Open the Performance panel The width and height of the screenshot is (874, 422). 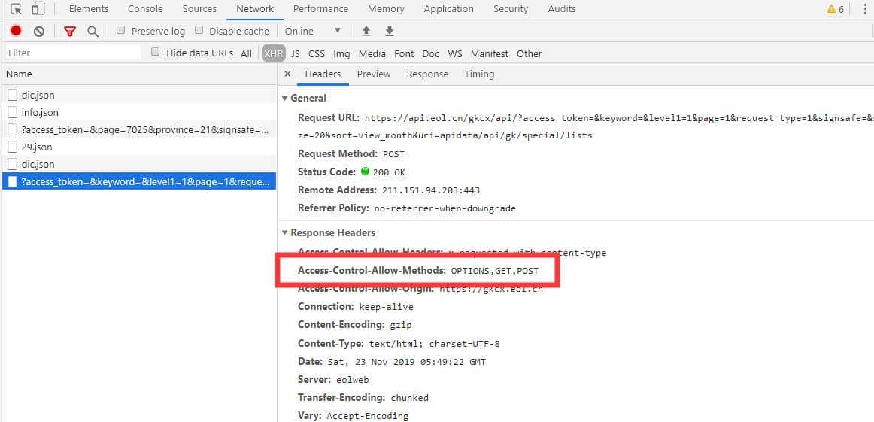(x=321, y=9)
